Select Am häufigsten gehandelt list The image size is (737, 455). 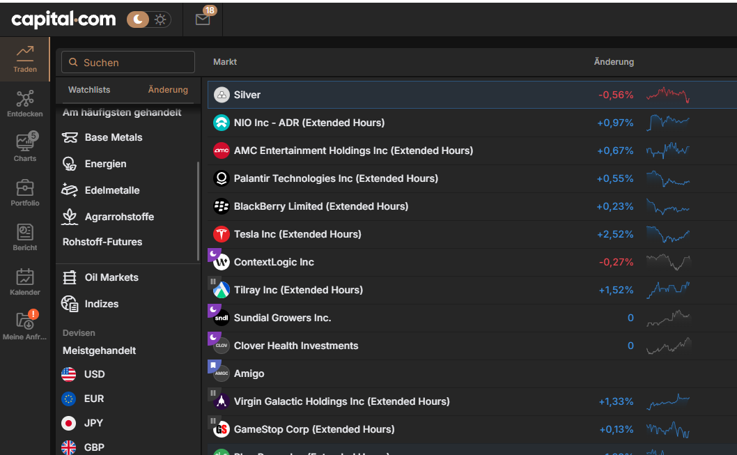pos(122,112)
